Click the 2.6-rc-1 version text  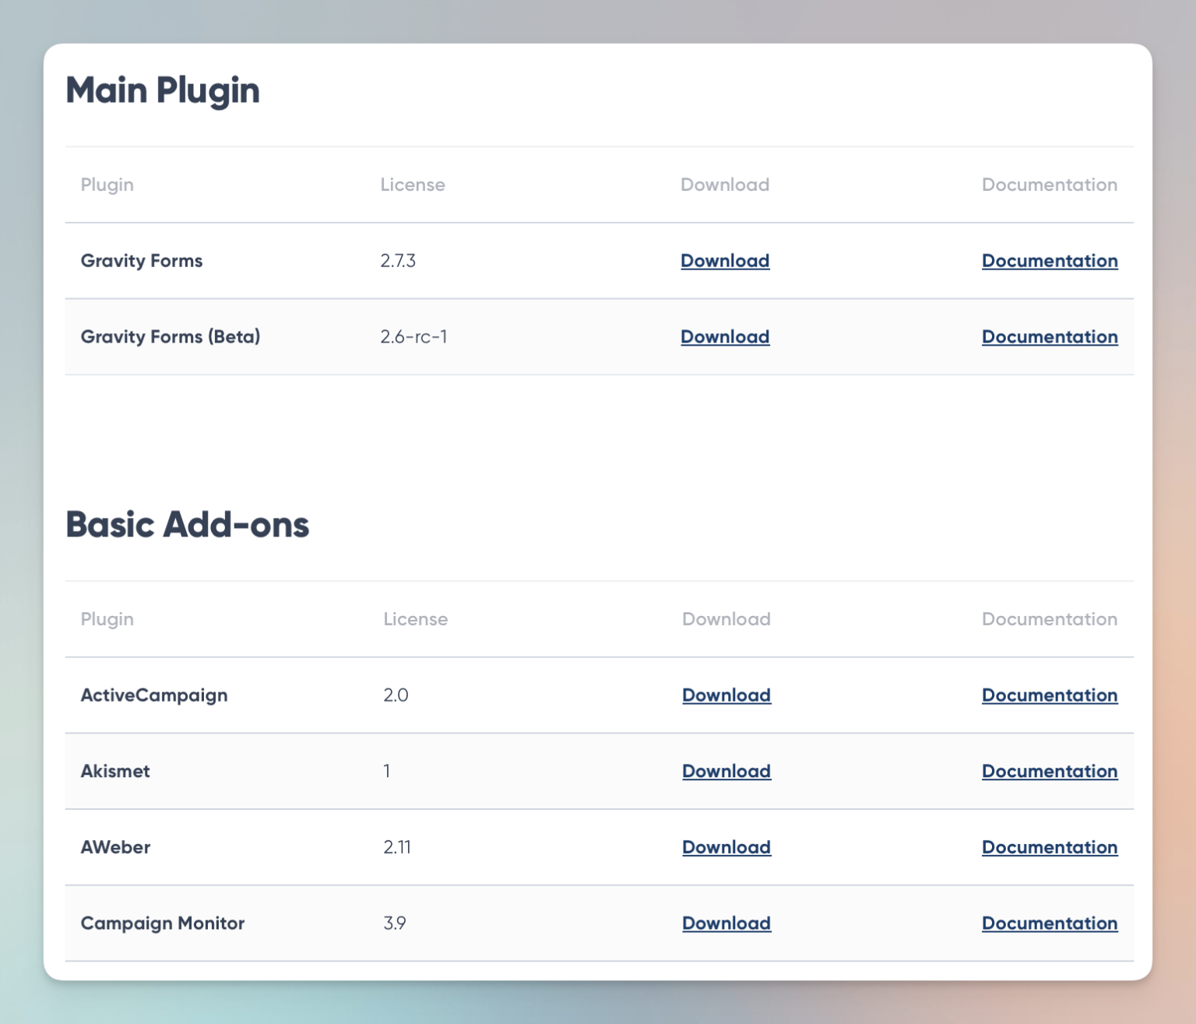click(413, 336)
